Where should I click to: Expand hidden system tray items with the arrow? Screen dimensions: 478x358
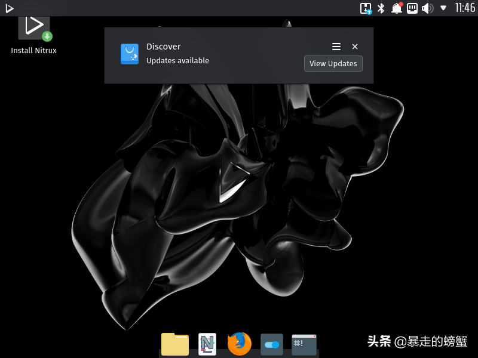443,8
